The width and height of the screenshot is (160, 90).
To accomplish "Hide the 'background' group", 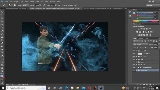I will pos(134,70).
